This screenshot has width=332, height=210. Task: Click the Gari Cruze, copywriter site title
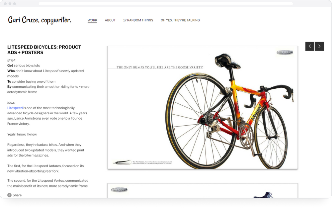point(40,20)
